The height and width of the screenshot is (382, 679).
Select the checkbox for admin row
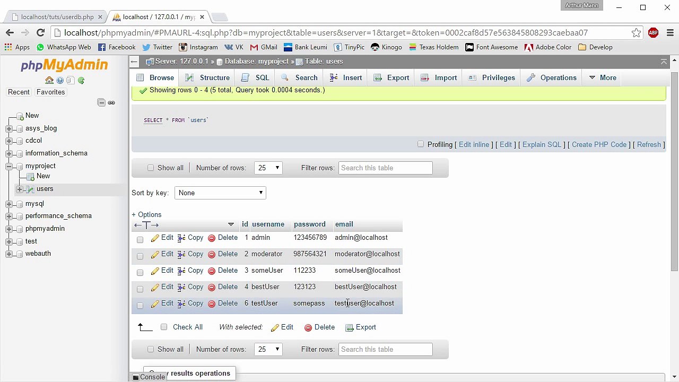click(x=140, y=240)
